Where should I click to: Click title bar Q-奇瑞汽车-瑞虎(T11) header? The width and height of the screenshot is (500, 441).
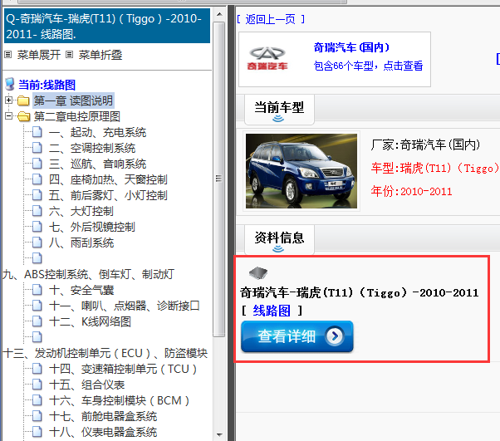(107, 26)
